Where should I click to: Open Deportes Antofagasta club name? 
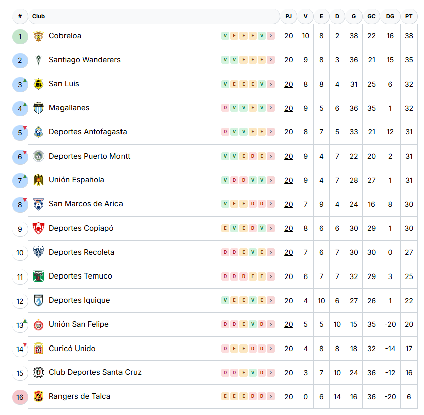[88, 132]
